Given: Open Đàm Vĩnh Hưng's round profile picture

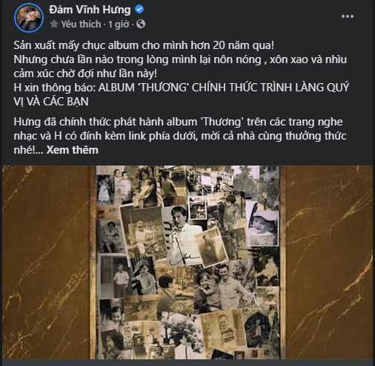Looking at the screenshot, I should 29,18.
